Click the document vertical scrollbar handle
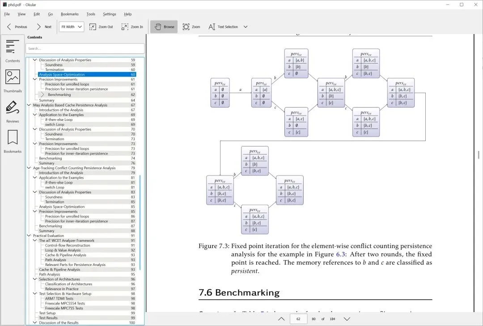The width and height of the screenshot is (483, 326). coord(479,155)
